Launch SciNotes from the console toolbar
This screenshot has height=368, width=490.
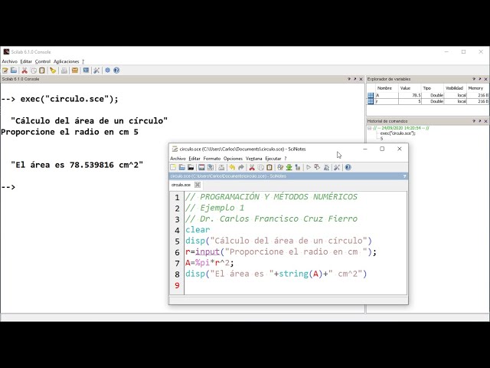click(5, 71)
